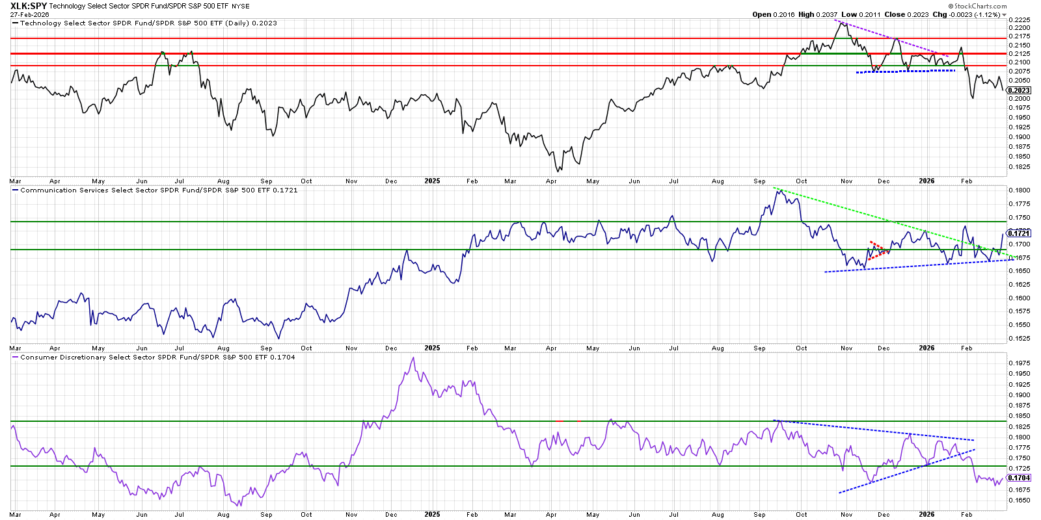Click the 0.1525 axis label in communication panel

(1020, 338)
